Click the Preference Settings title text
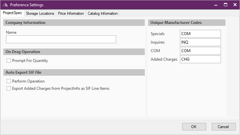This screenshot has width=240, height=135. pyautogui.click(x=27, y=5)
